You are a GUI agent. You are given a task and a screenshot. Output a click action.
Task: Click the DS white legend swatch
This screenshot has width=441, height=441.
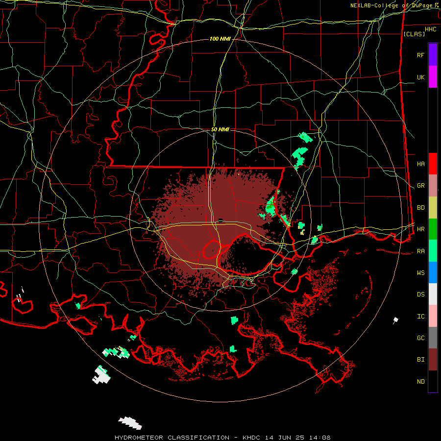click(x=433, y=294)
